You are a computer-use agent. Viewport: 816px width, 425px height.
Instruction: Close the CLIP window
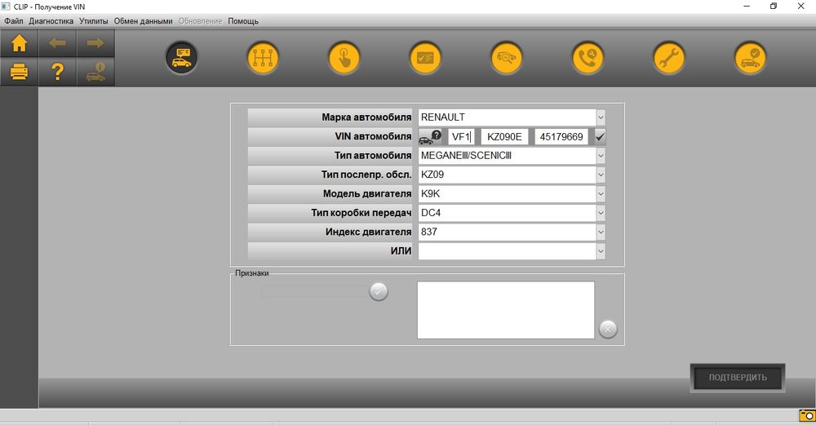tap(801, 7)
